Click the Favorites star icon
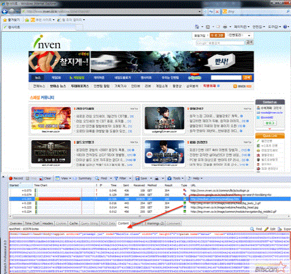Image resolution: width=291 pixels, height=274 pixels. tap(5, 20)
